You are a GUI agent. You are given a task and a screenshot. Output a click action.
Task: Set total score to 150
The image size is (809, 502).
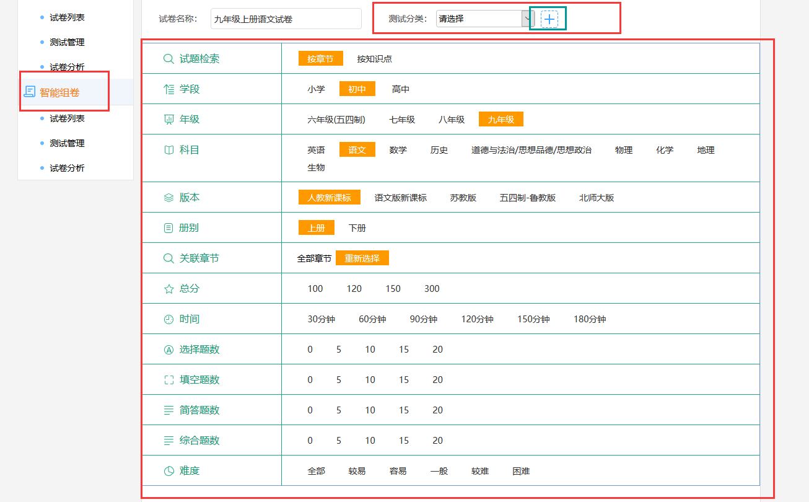pos(393,289)
